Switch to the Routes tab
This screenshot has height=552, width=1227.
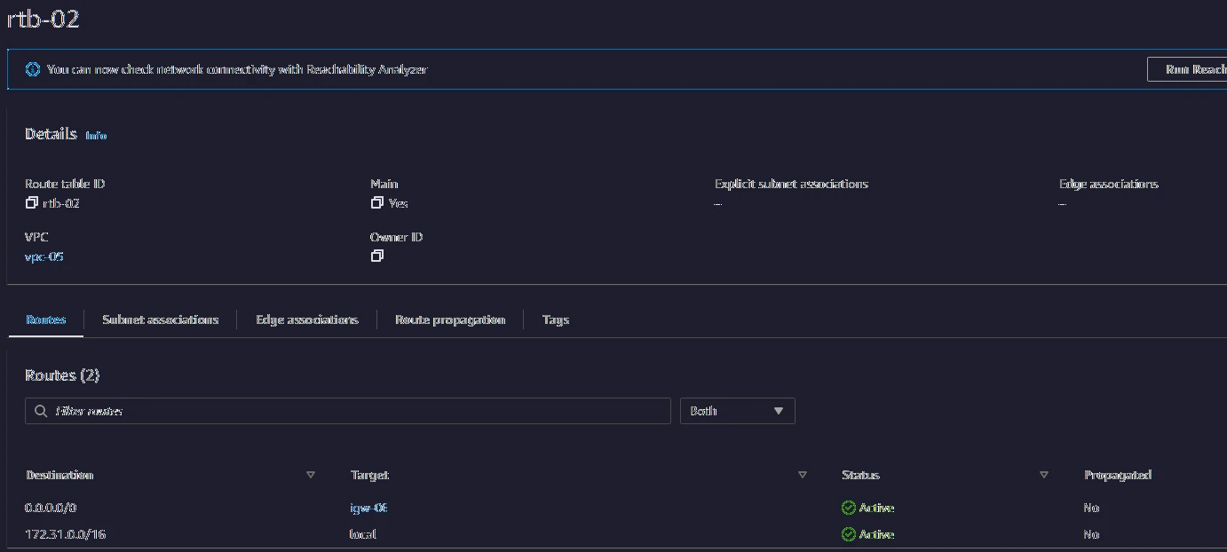pos(46,319)
